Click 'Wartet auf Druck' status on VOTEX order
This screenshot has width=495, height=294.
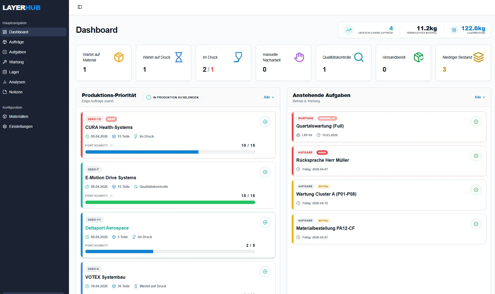(150, 286)
